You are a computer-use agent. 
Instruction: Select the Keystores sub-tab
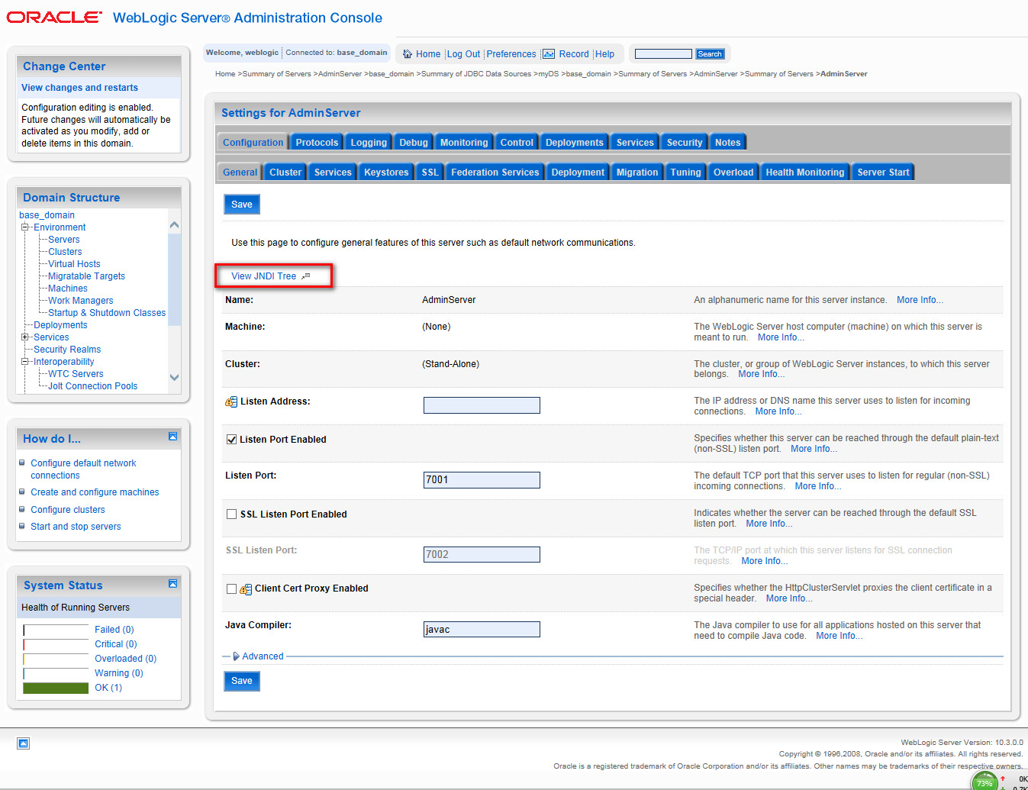(386, 173)
